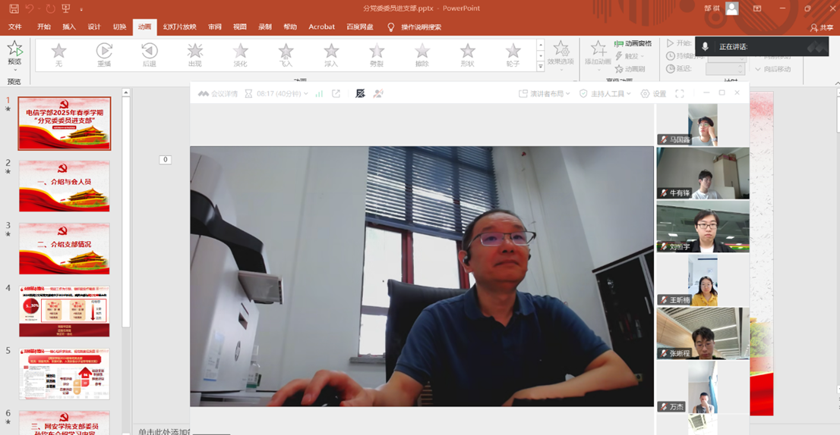Viewport: 840px width, 435px height.
Task: Select the 淡化 animation effect
Action: pos(241,55)
